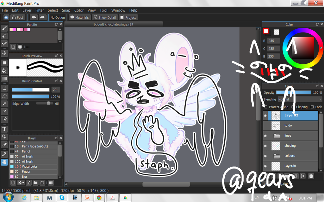Screen dimensions: 324x202
Task: Select the Watercolor brush
Action: coord(34,167)
